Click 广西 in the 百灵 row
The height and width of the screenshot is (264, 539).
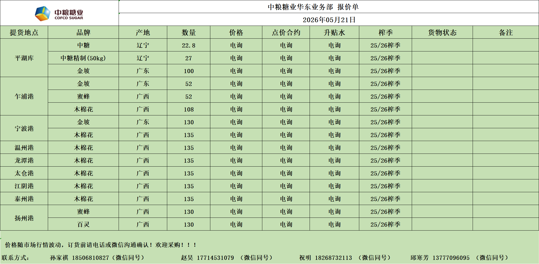click(143, 224)
